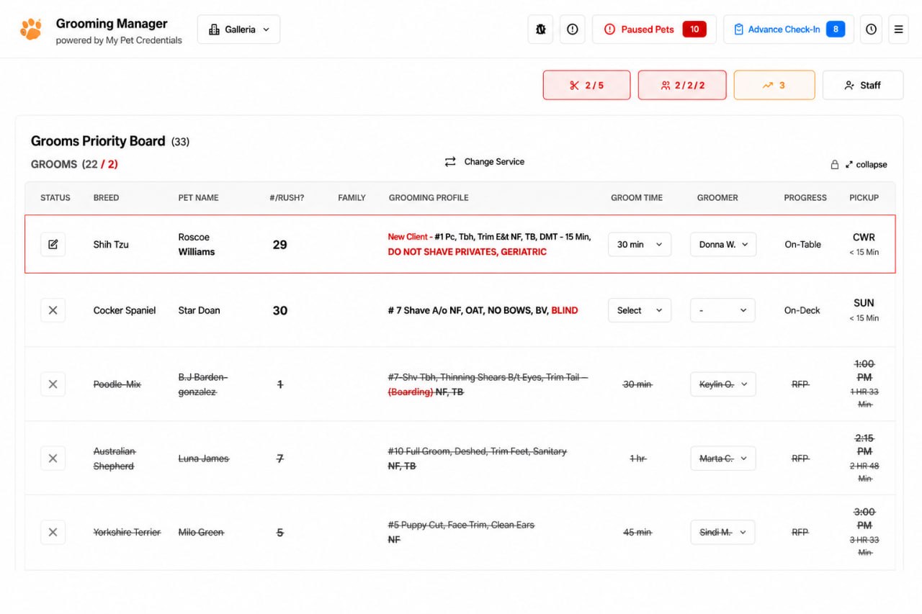The height and width of the screenshot is (614, 922).
Task: Click the trending 3 orange button
Action: coord(774,85)
